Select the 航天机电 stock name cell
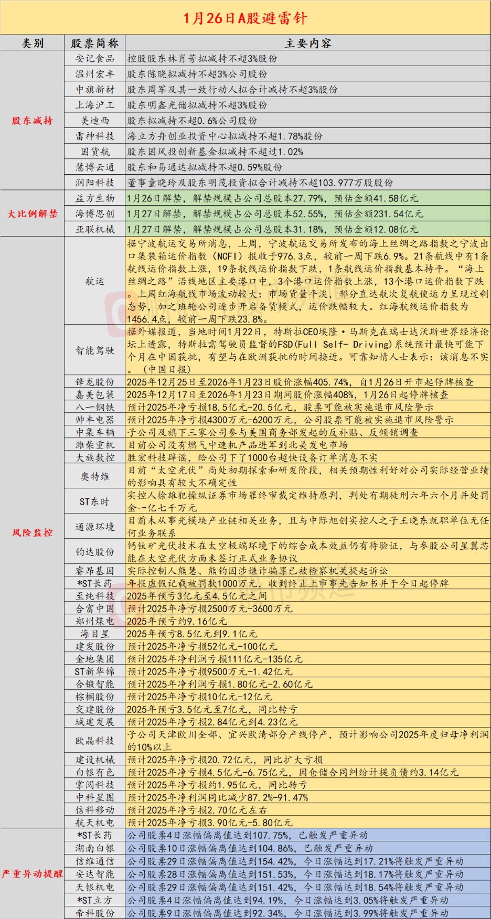The image size is (491, 919). [94, 822]
